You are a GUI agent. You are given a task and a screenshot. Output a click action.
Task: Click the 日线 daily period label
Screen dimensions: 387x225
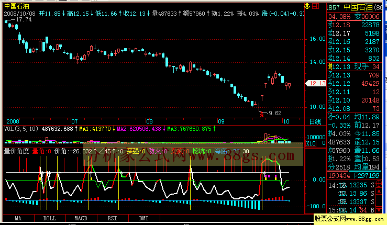315,121
